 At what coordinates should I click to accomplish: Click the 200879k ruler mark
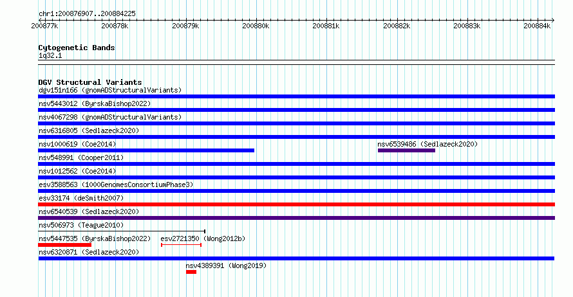point(185,26)
